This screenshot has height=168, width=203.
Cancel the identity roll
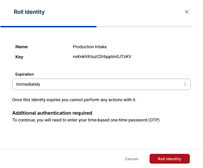click(132, 159)
